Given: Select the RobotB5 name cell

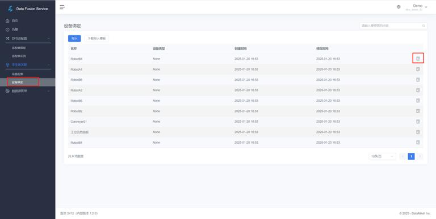Looking at the screenshot, I should pyautogui.click(x=77, y=101).
